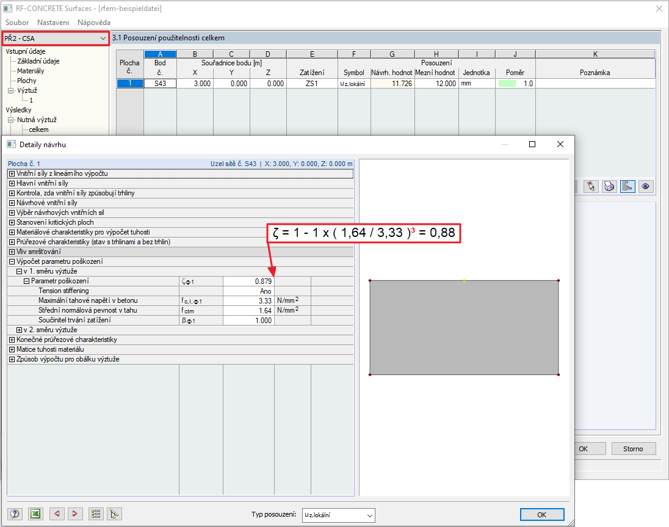Screen dimensions: 669x527
Task: Open the Nápověda menu
Action: pyautogui.click(x=94, y=23)
